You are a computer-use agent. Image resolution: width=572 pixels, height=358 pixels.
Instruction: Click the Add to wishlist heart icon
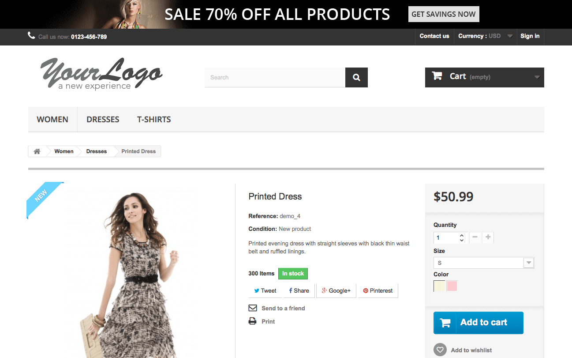(440, 350)
